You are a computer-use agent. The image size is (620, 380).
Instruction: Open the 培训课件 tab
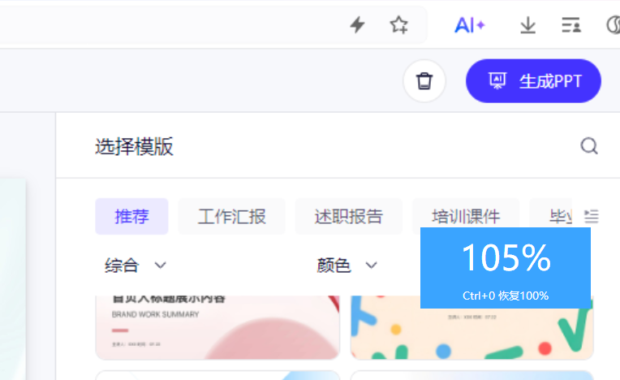465,217
